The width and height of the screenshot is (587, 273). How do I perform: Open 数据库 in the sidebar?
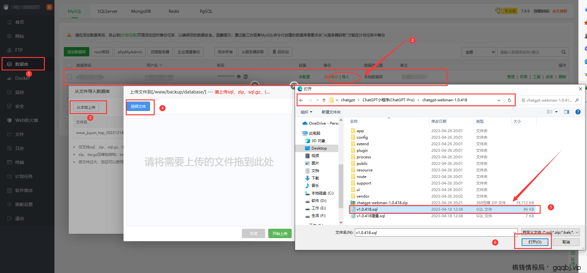click(22, 64)
